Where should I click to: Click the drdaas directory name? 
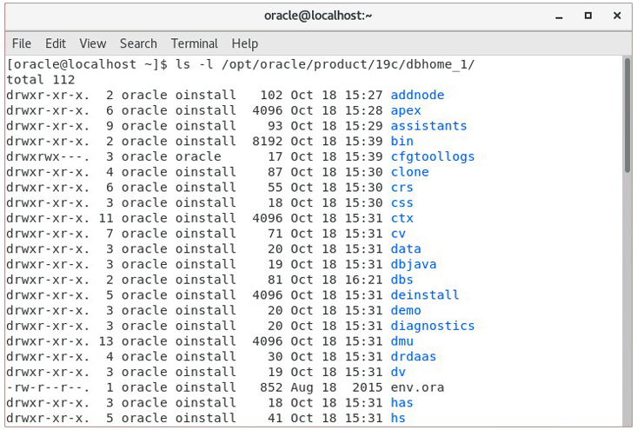click(414, 356)
